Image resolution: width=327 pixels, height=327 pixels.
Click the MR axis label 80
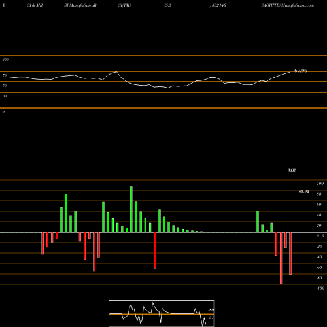pos(319,194)
